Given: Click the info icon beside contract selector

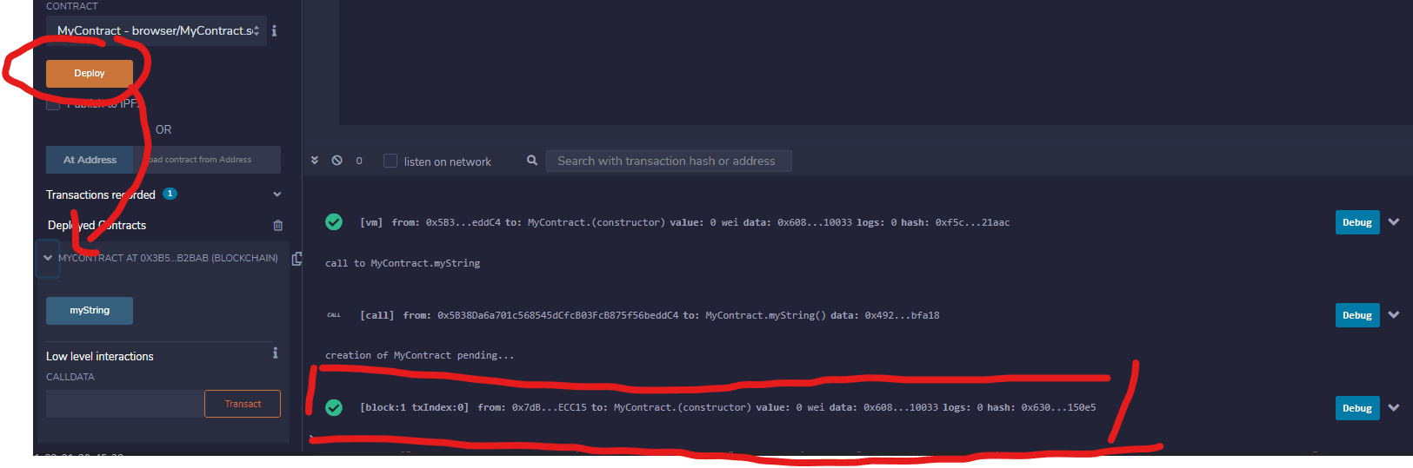Looking at the screenshot, I should [275, 30].
